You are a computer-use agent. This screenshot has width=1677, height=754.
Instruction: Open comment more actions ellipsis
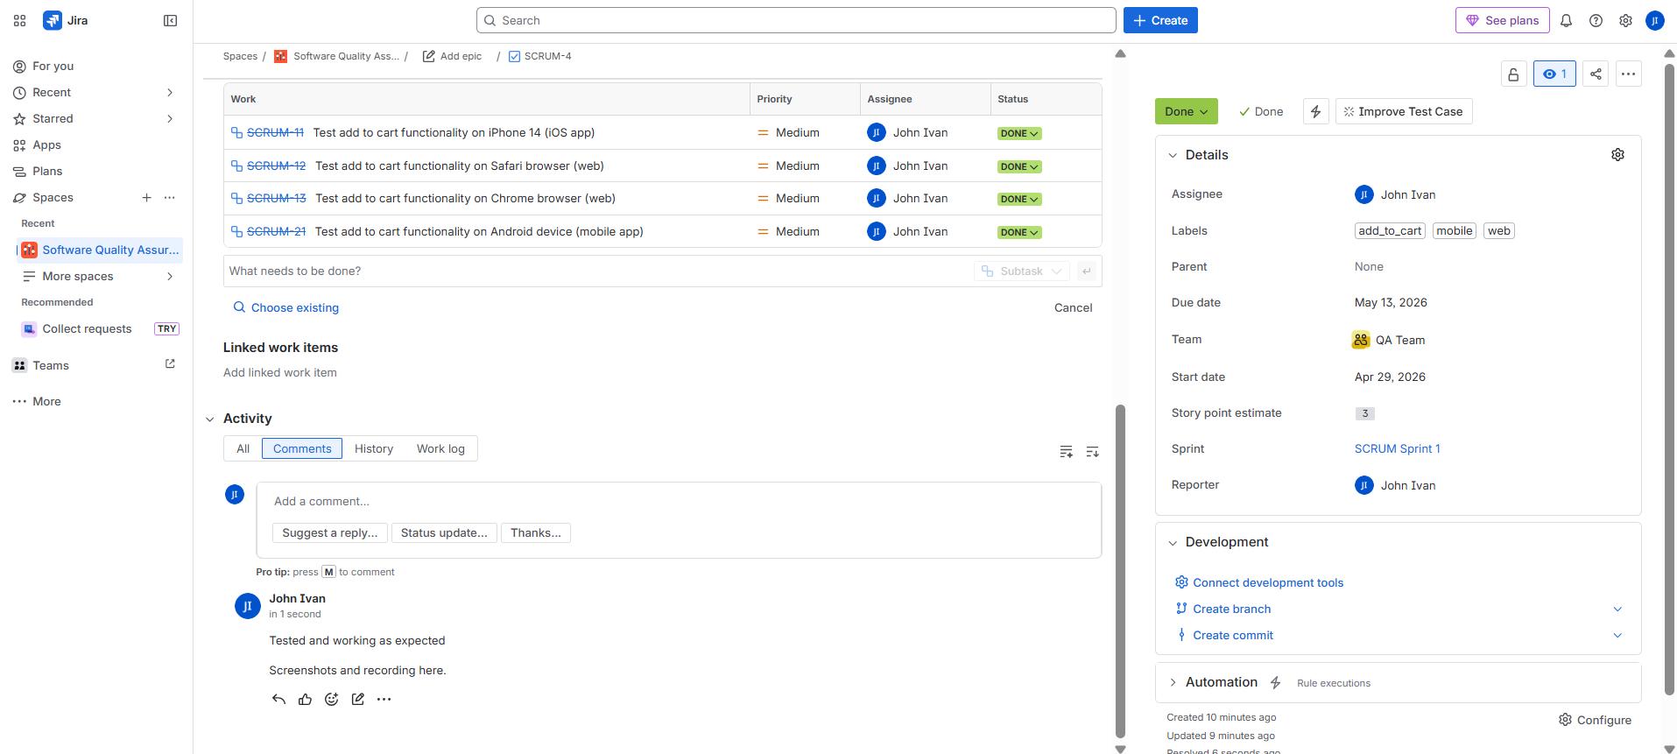pyautogui.click(x=384, y=699)
